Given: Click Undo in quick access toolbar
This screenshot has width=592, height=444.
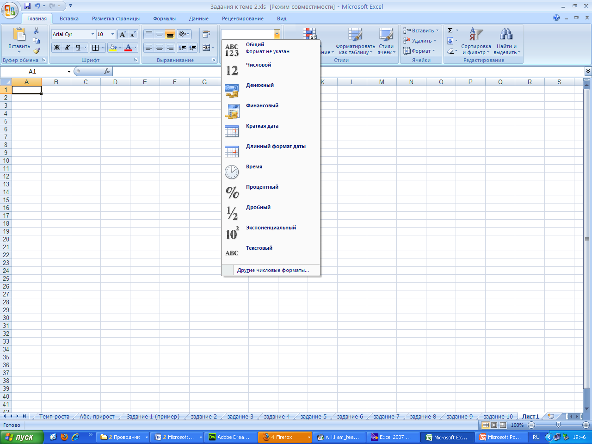Looking at the screenshot, I should (x=37, y=6).
